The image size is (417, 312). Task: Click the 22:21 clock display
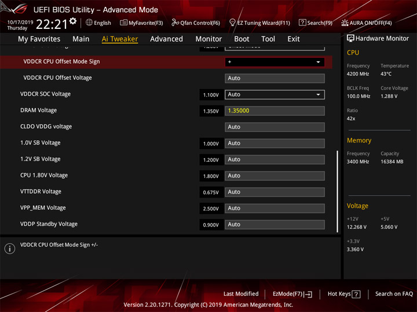click(x=52, y=24)
